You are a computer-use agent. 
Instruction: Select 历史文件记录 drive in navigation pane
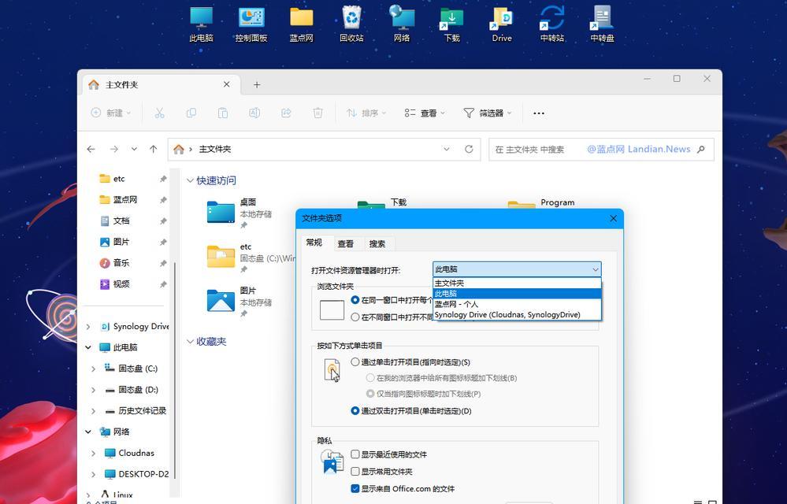[135, 411]
